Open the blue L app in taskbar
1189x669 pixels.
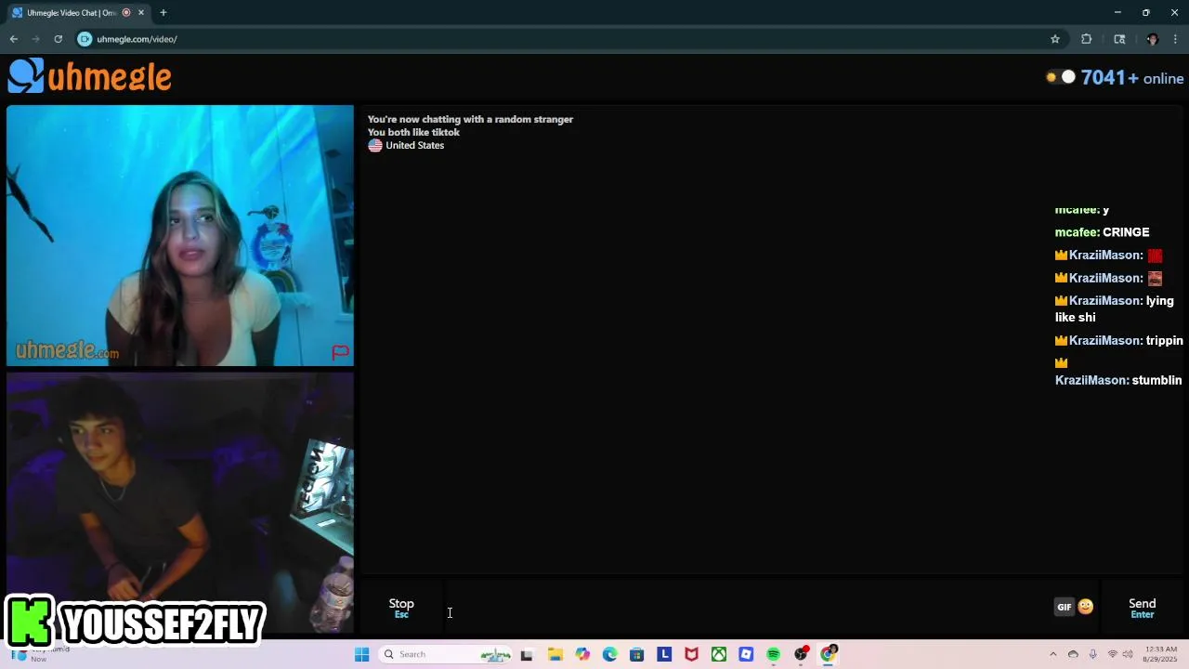(664, 654)
